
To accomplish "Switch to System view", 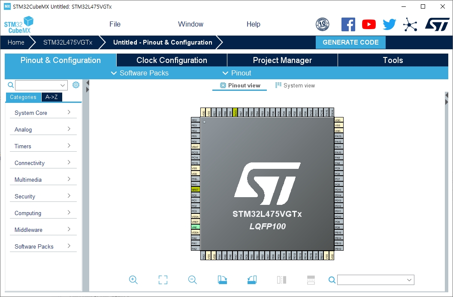I will tap(295, 85).
